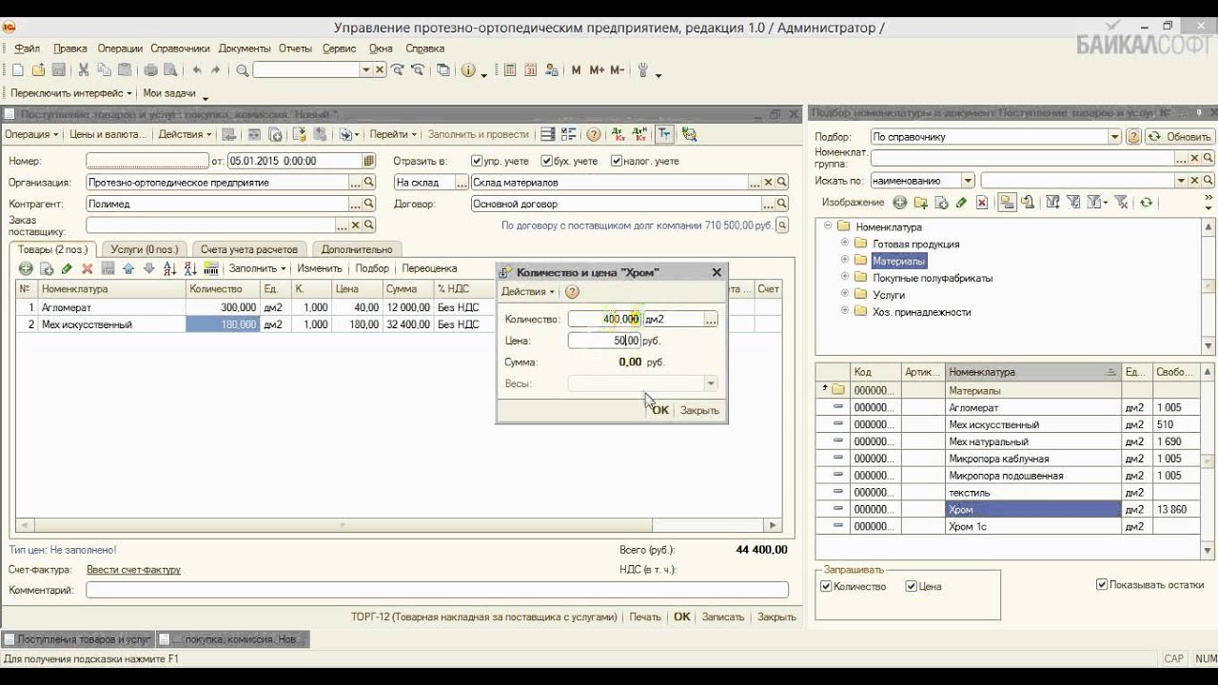The width and height of the screenshot is (1218, 685).
Task: Click the Cut scissors icon
Action: tap(84, 70)
